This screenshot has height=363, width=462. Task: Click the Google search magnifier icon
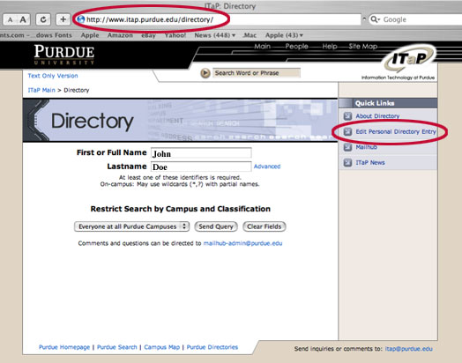(375, 19)
